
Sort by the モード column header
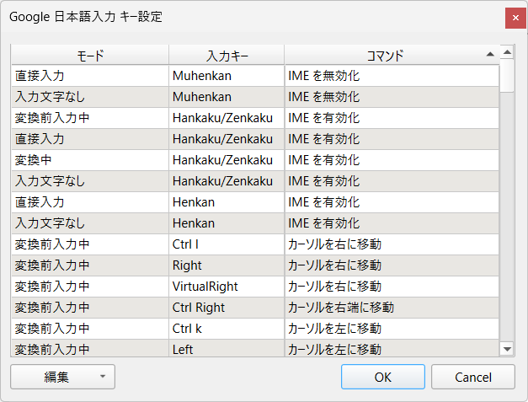coord(90,55)
